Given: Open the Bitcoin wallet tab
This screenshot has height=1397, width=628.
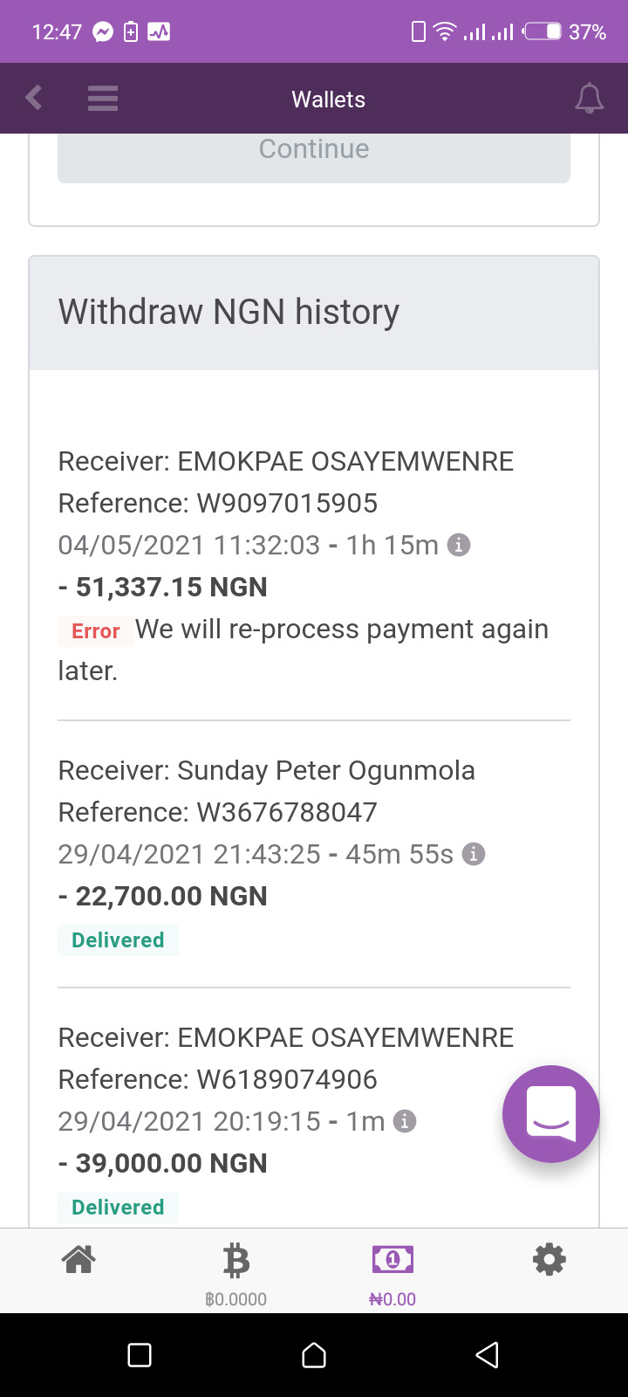Looking at the screenshot, I should click(x=235, y=1274).
